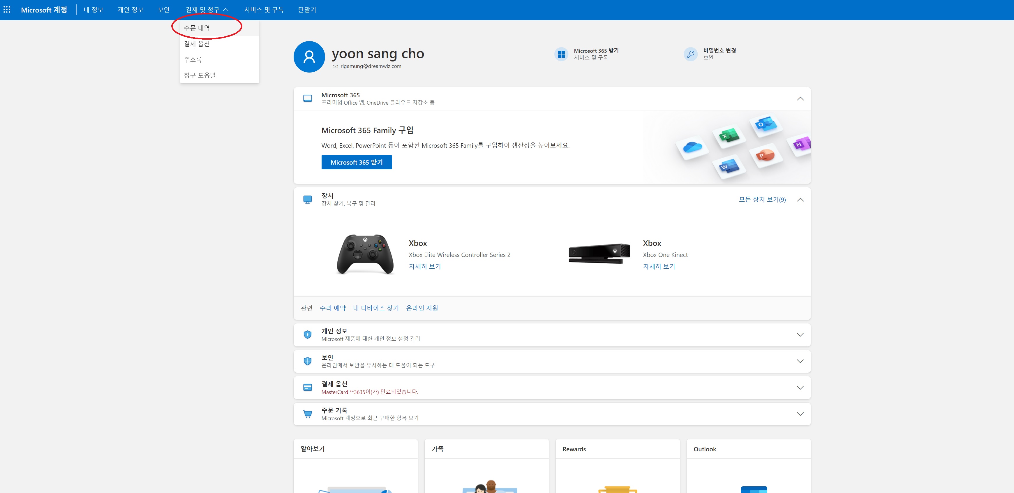Open 청구 도움말 menu entry
The width and height of the screenshot is (1014, 493).
pyautogui.click(x=219, y=75)
